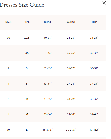Select the XS size cell
This screenshot has width=111, height=139.
27,53
